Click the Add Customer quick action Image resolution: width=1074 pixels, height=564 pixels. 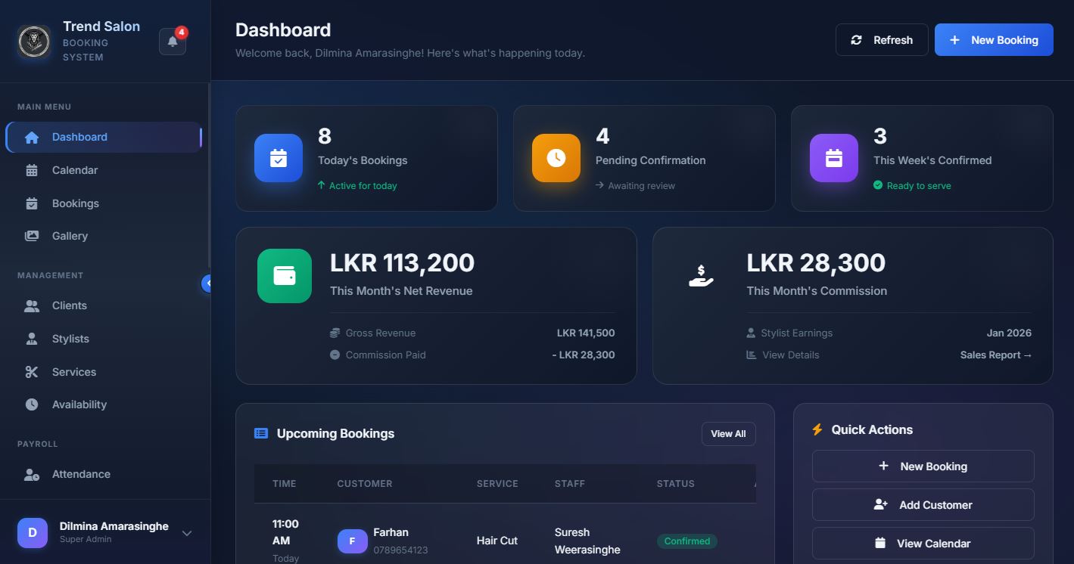(922, 504)
